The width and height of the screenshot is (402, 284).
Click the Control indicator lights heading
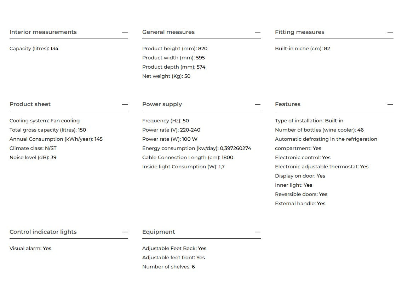43,232
